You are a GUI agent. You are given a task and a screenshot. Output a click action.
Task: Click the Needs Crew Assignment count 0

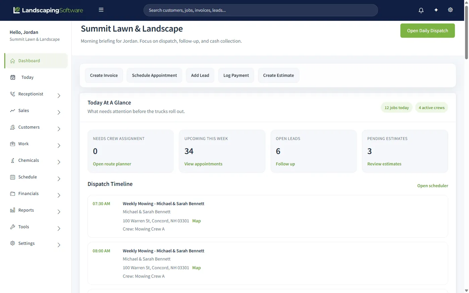click(x=95, y=151)
